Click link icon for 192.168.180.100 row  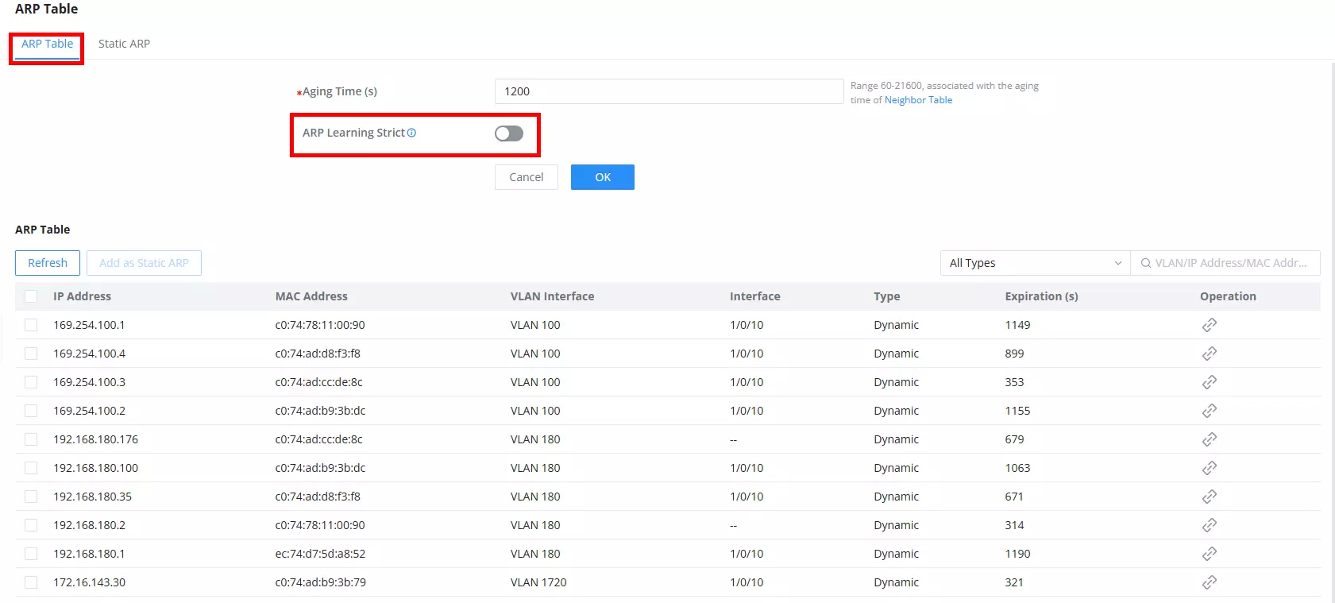[1209, 468]
